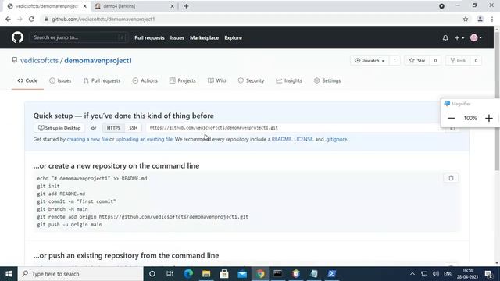This screenshot has width=500, height=281.
Task: Open the Actions tab
Action: tap(145, 80)
